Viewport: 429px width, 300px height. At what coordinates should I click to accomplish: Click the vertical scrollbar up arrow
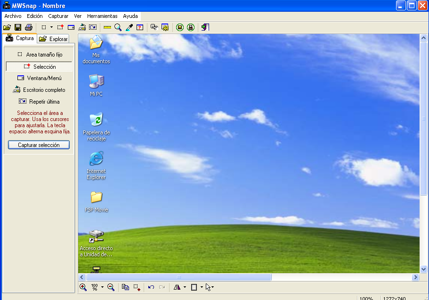(423, 38)
